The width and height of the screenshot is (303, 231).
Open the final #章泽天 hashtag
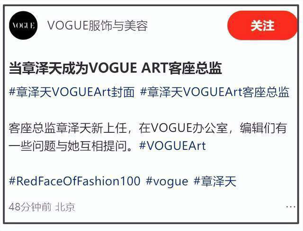point(214,181)
